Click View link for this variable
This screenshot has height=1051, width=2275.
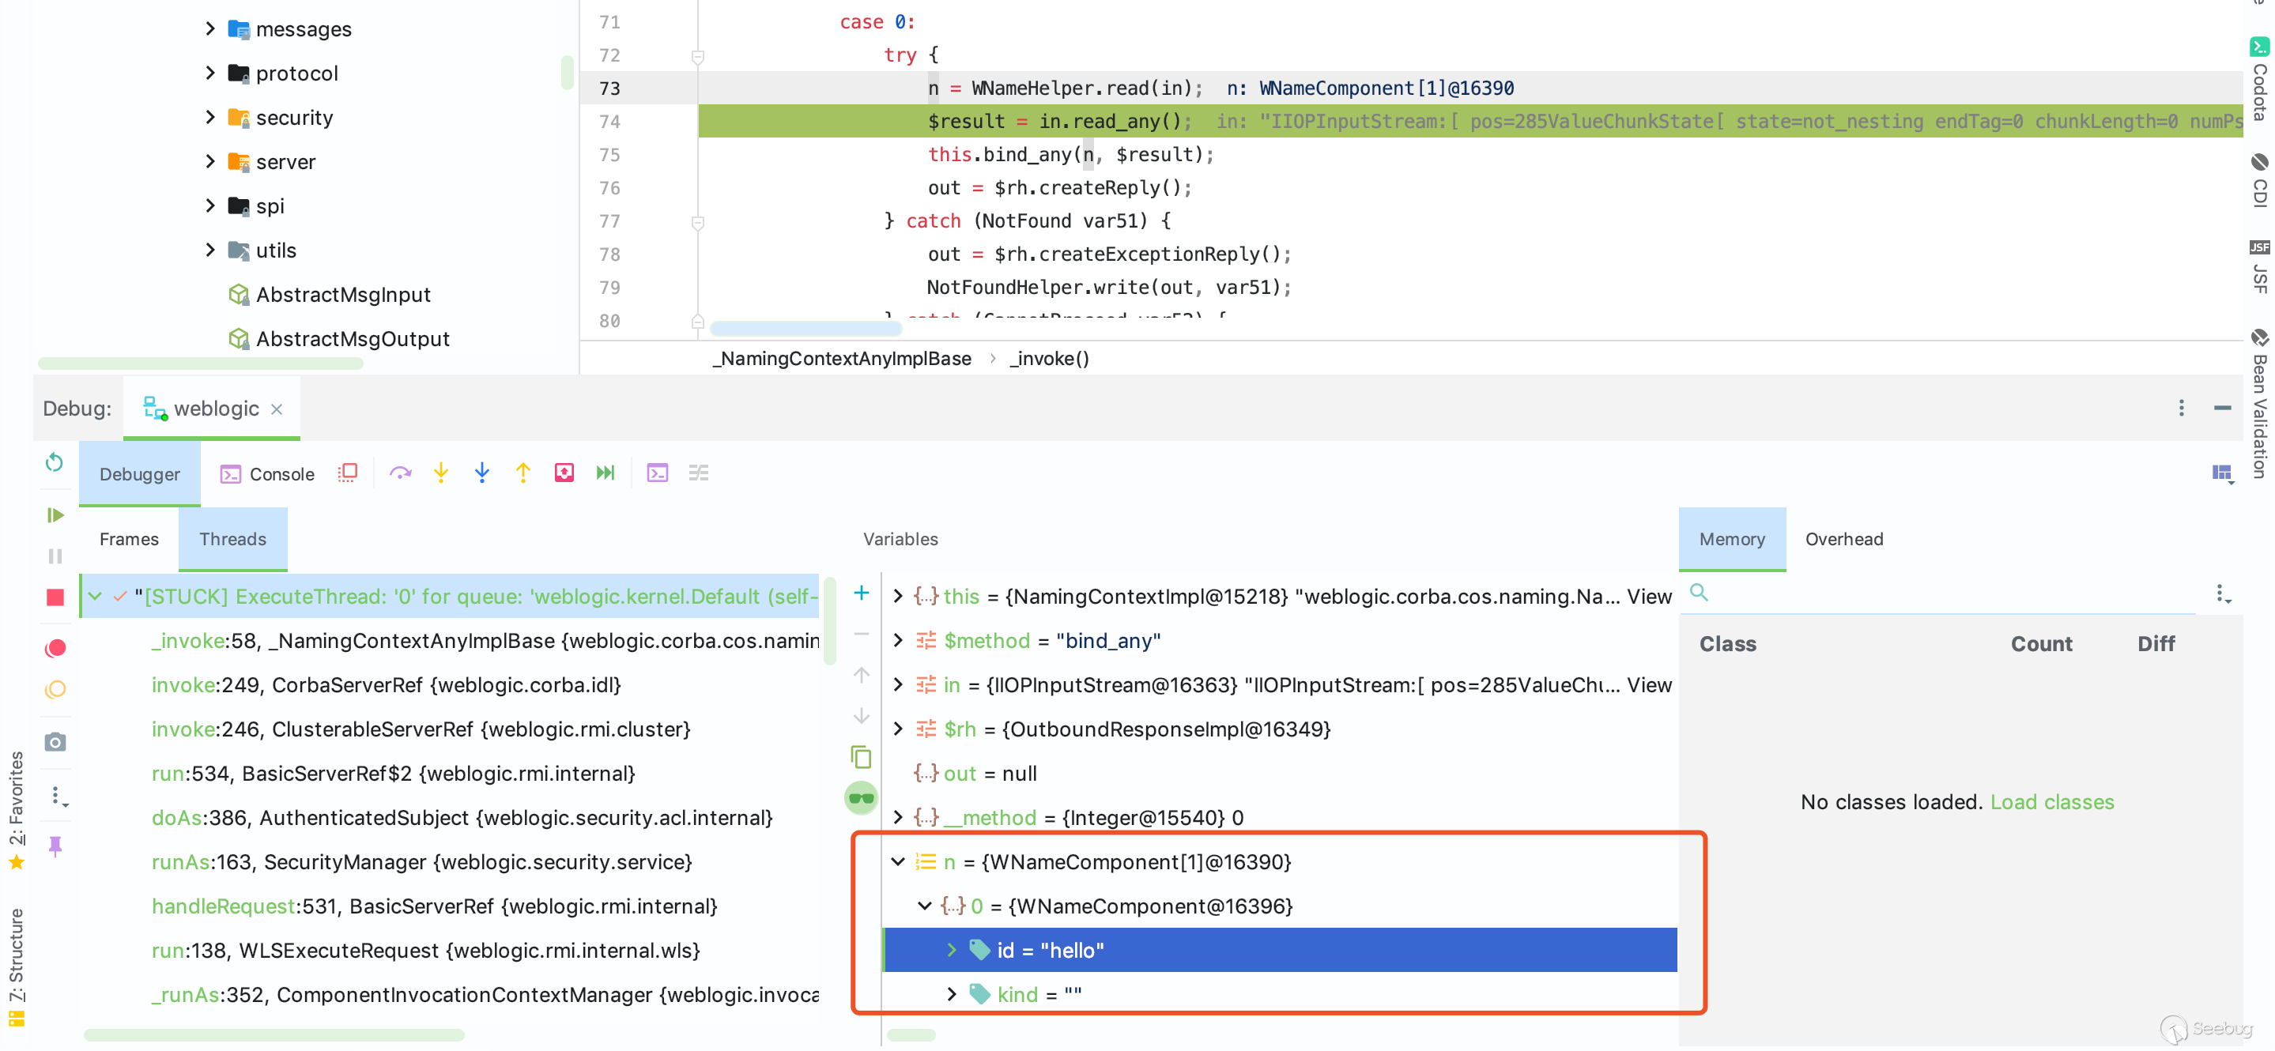pyautogui.click(x=1649, y=596)
